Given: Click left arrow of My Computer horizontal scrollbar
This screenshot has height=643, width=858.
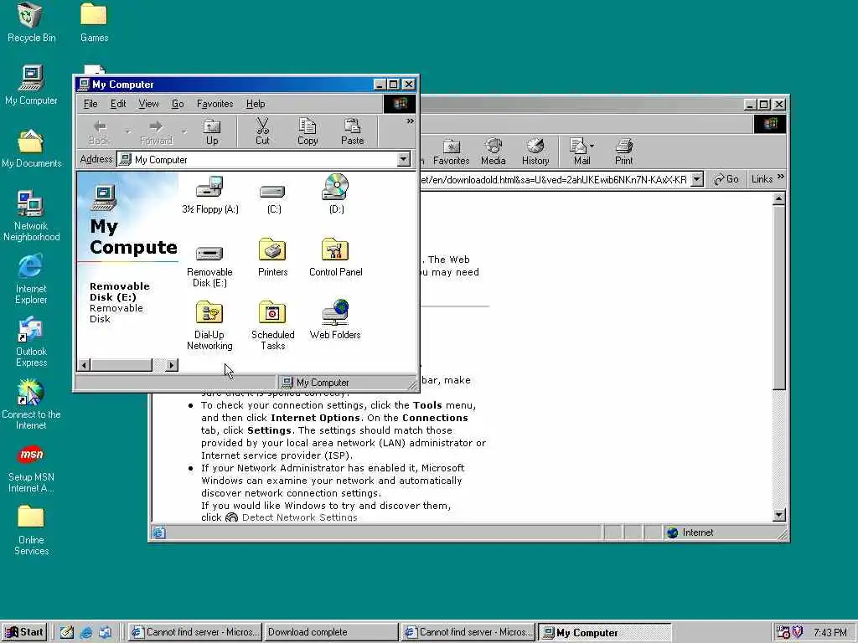Looking at the screenshot, I should tap(84, 365).
